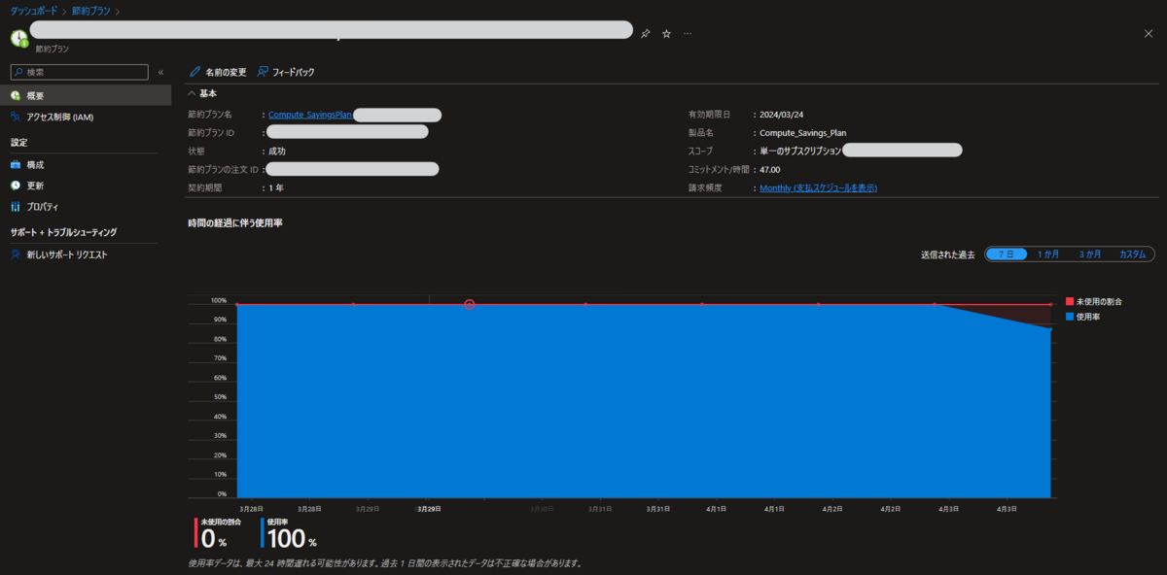
Task: Collapse the sidebar with double chevron
Action: pyautogui.click(x=160, y=72)
